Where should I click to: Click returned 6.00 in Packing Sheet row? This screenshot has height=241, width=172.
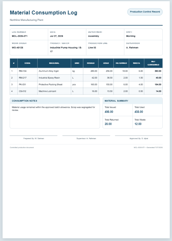click(x=126, y=85)
